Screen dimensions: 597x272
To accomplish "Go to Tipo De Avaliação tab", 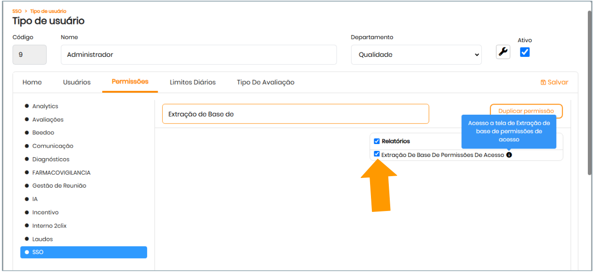I will coord(265,83).
